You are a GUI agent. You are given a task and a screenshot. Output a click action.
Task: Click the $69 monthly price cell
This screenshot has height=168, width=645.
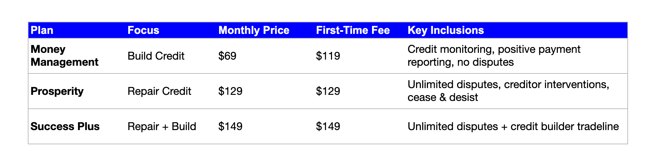click(228, 56)
